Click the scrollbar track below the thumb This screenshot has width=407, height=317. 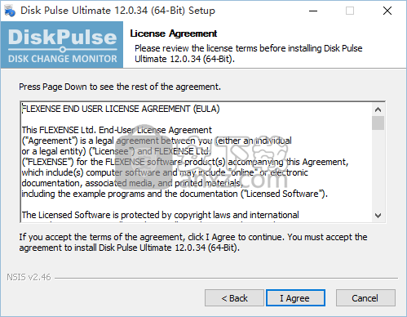(x=378, y=169)
